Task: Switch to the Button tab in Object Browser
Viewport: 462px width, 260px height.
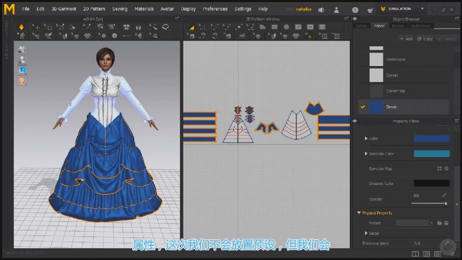Action: pos(398,26)
